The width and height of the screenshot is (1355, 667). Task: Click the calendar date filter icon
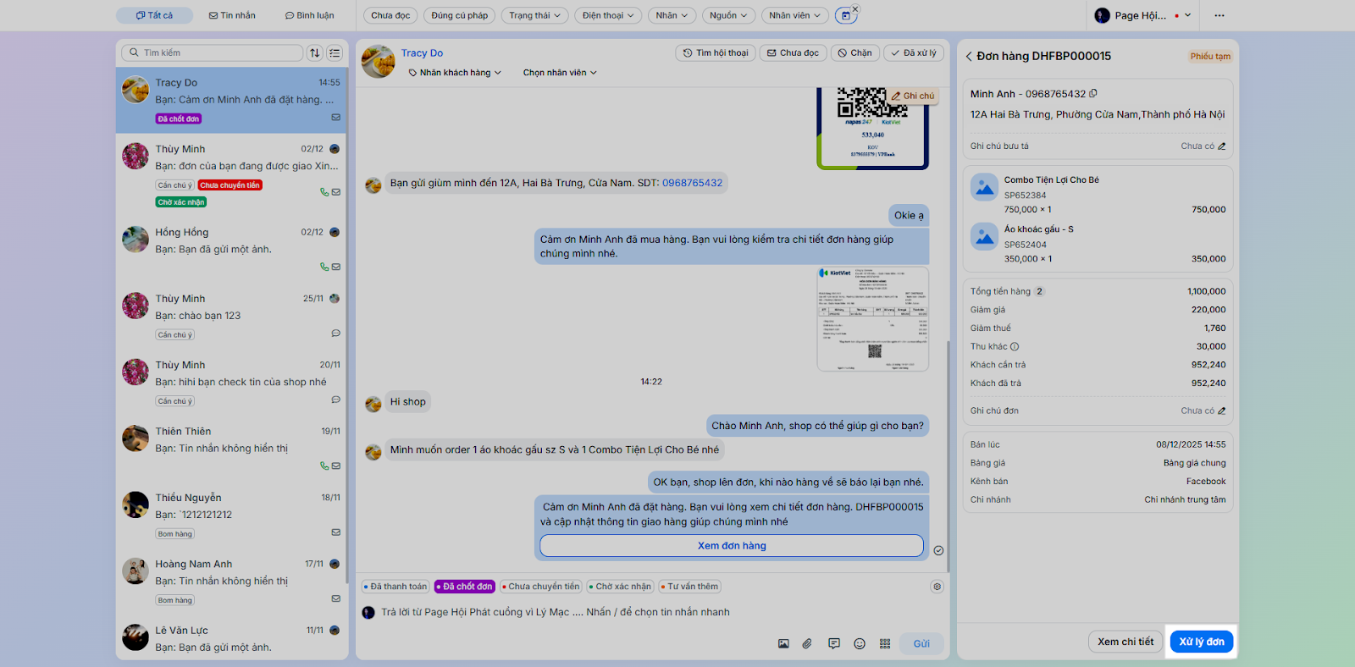[845, 15]
